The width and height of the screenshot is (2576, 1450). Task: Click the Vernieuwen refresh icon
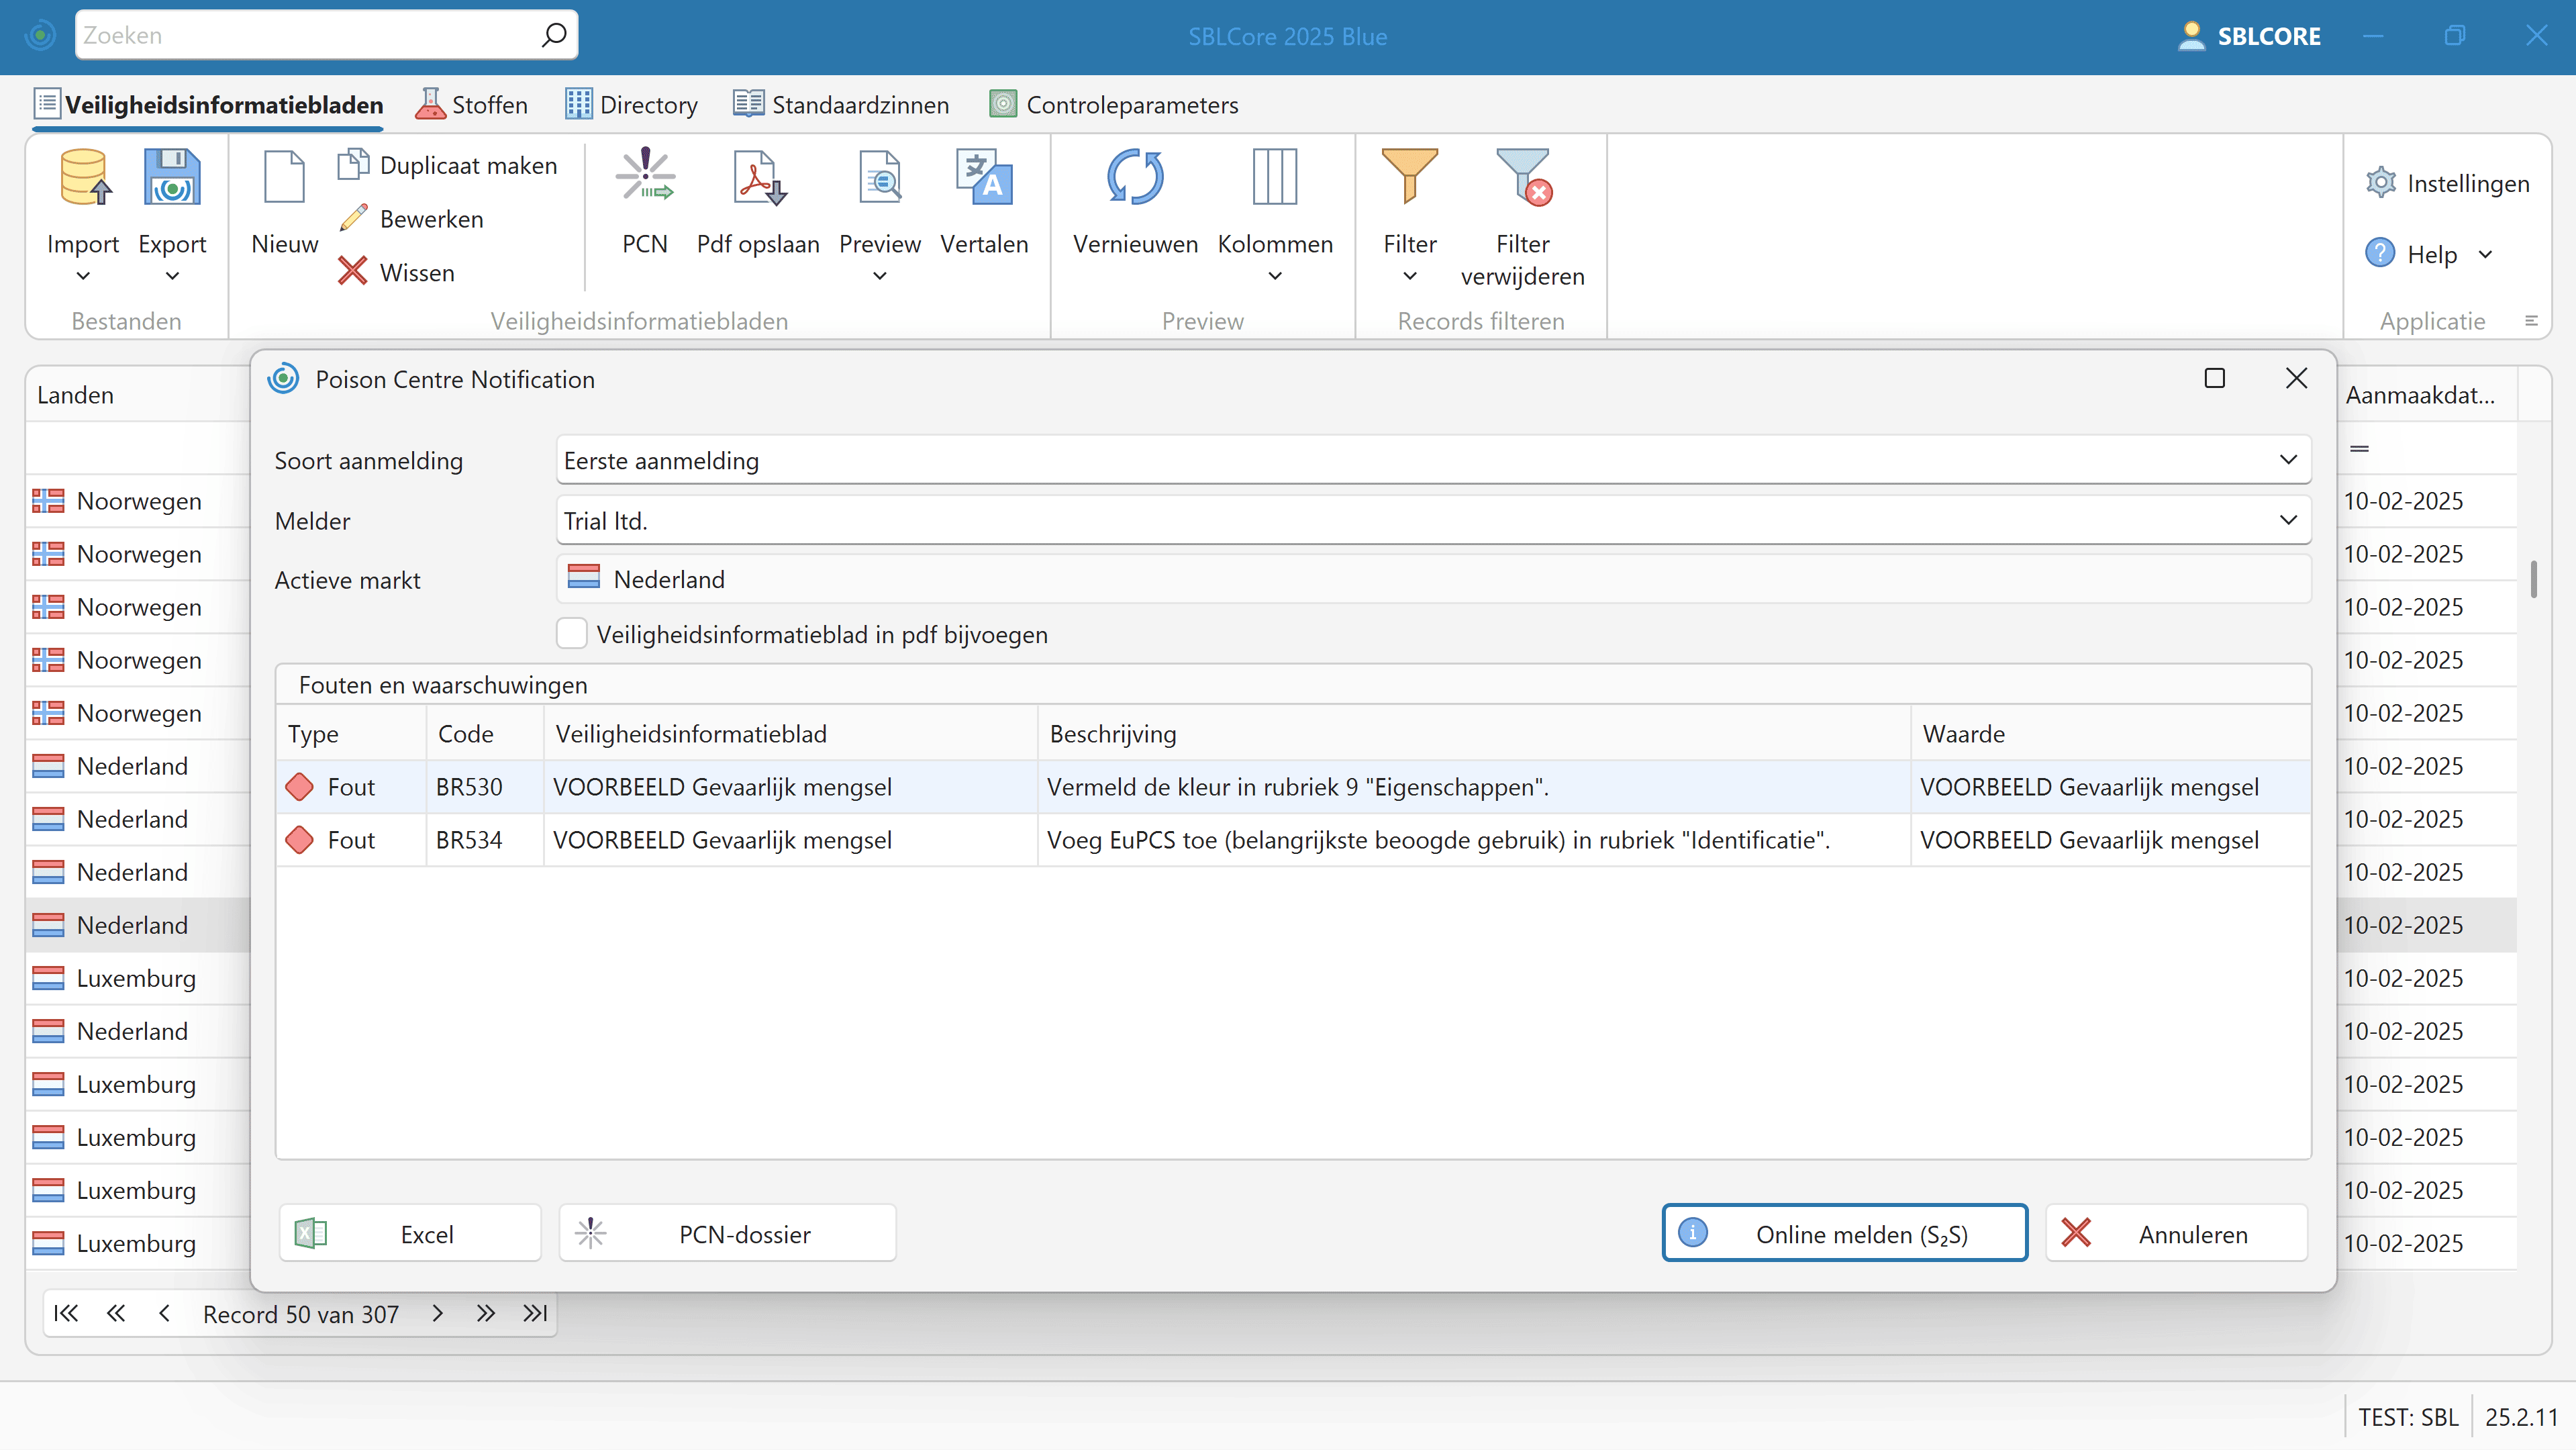tap(1134, 178)
